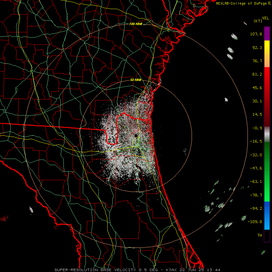
Task: Click the 92.3 legend value
Action: 257,47
